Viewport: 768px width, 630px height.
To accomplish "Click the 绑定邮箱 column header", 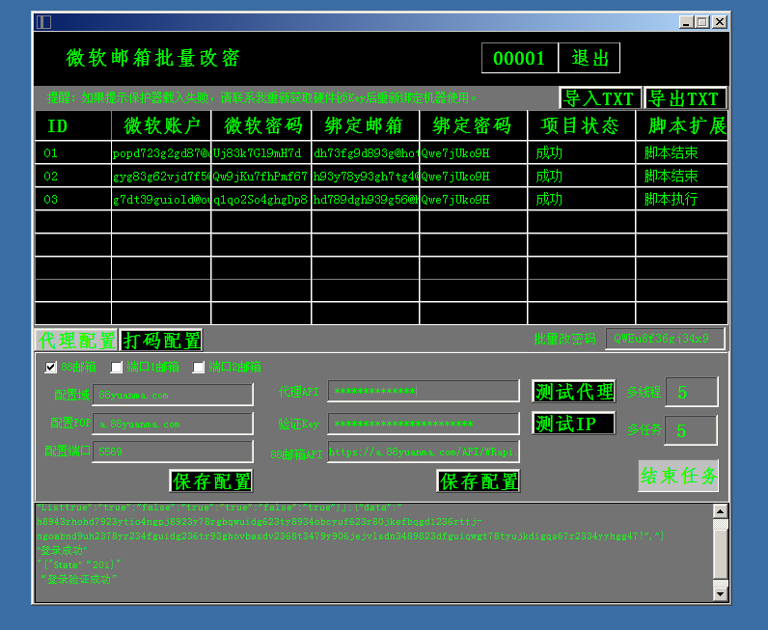I will [x=366, y=125].
